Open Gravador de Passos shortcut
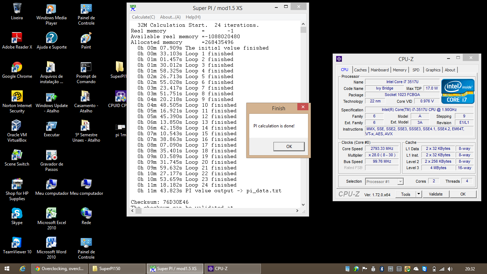Image resolution: width=487 pixels, height=274 pixels. [x=51, y=161]
